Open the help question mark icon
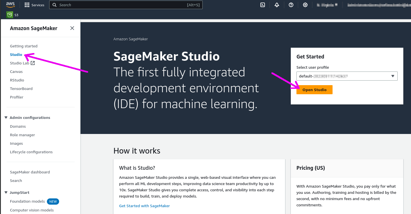The image size is (411, 214). [x=291, y=5]
